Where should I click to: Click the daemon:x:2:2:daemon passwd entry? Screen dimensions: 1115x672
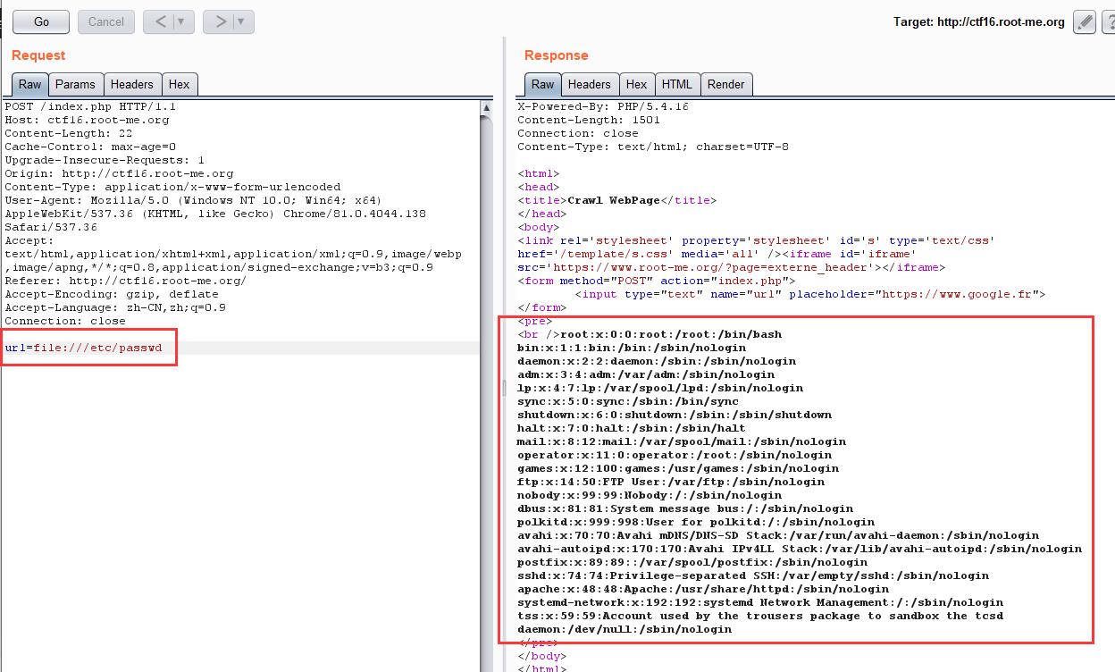pos(657,361)
